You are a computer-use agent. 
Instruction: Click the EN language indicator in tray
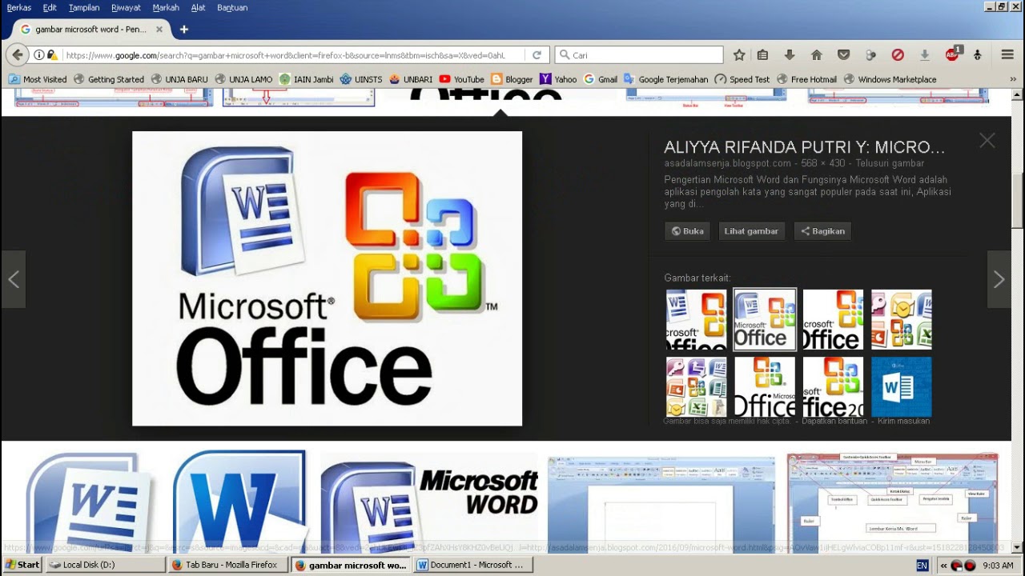922,565
